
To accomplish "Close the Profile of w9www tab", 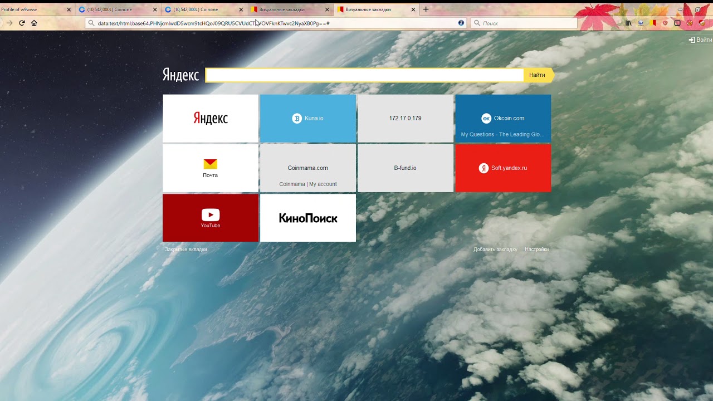I will coord(69,9).
